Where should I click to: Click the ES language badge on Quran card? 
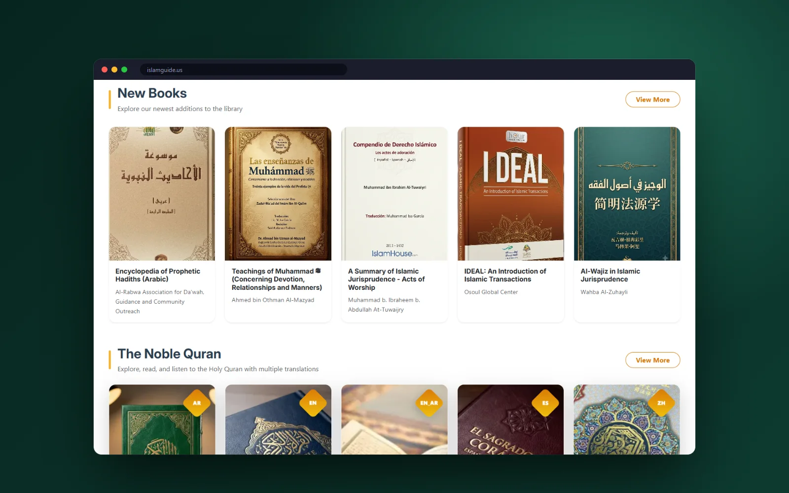pyautogui.click(x=545, y=403)
